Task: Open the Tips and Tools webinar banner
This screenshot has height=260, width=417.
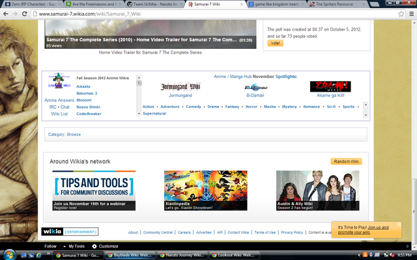Action: click(x=94, y=190)
